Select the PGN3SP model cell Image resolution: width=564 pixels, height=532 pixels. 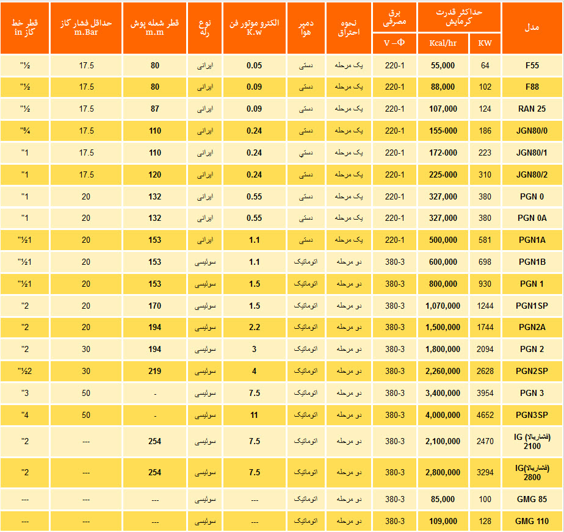[x=532, y=415]
